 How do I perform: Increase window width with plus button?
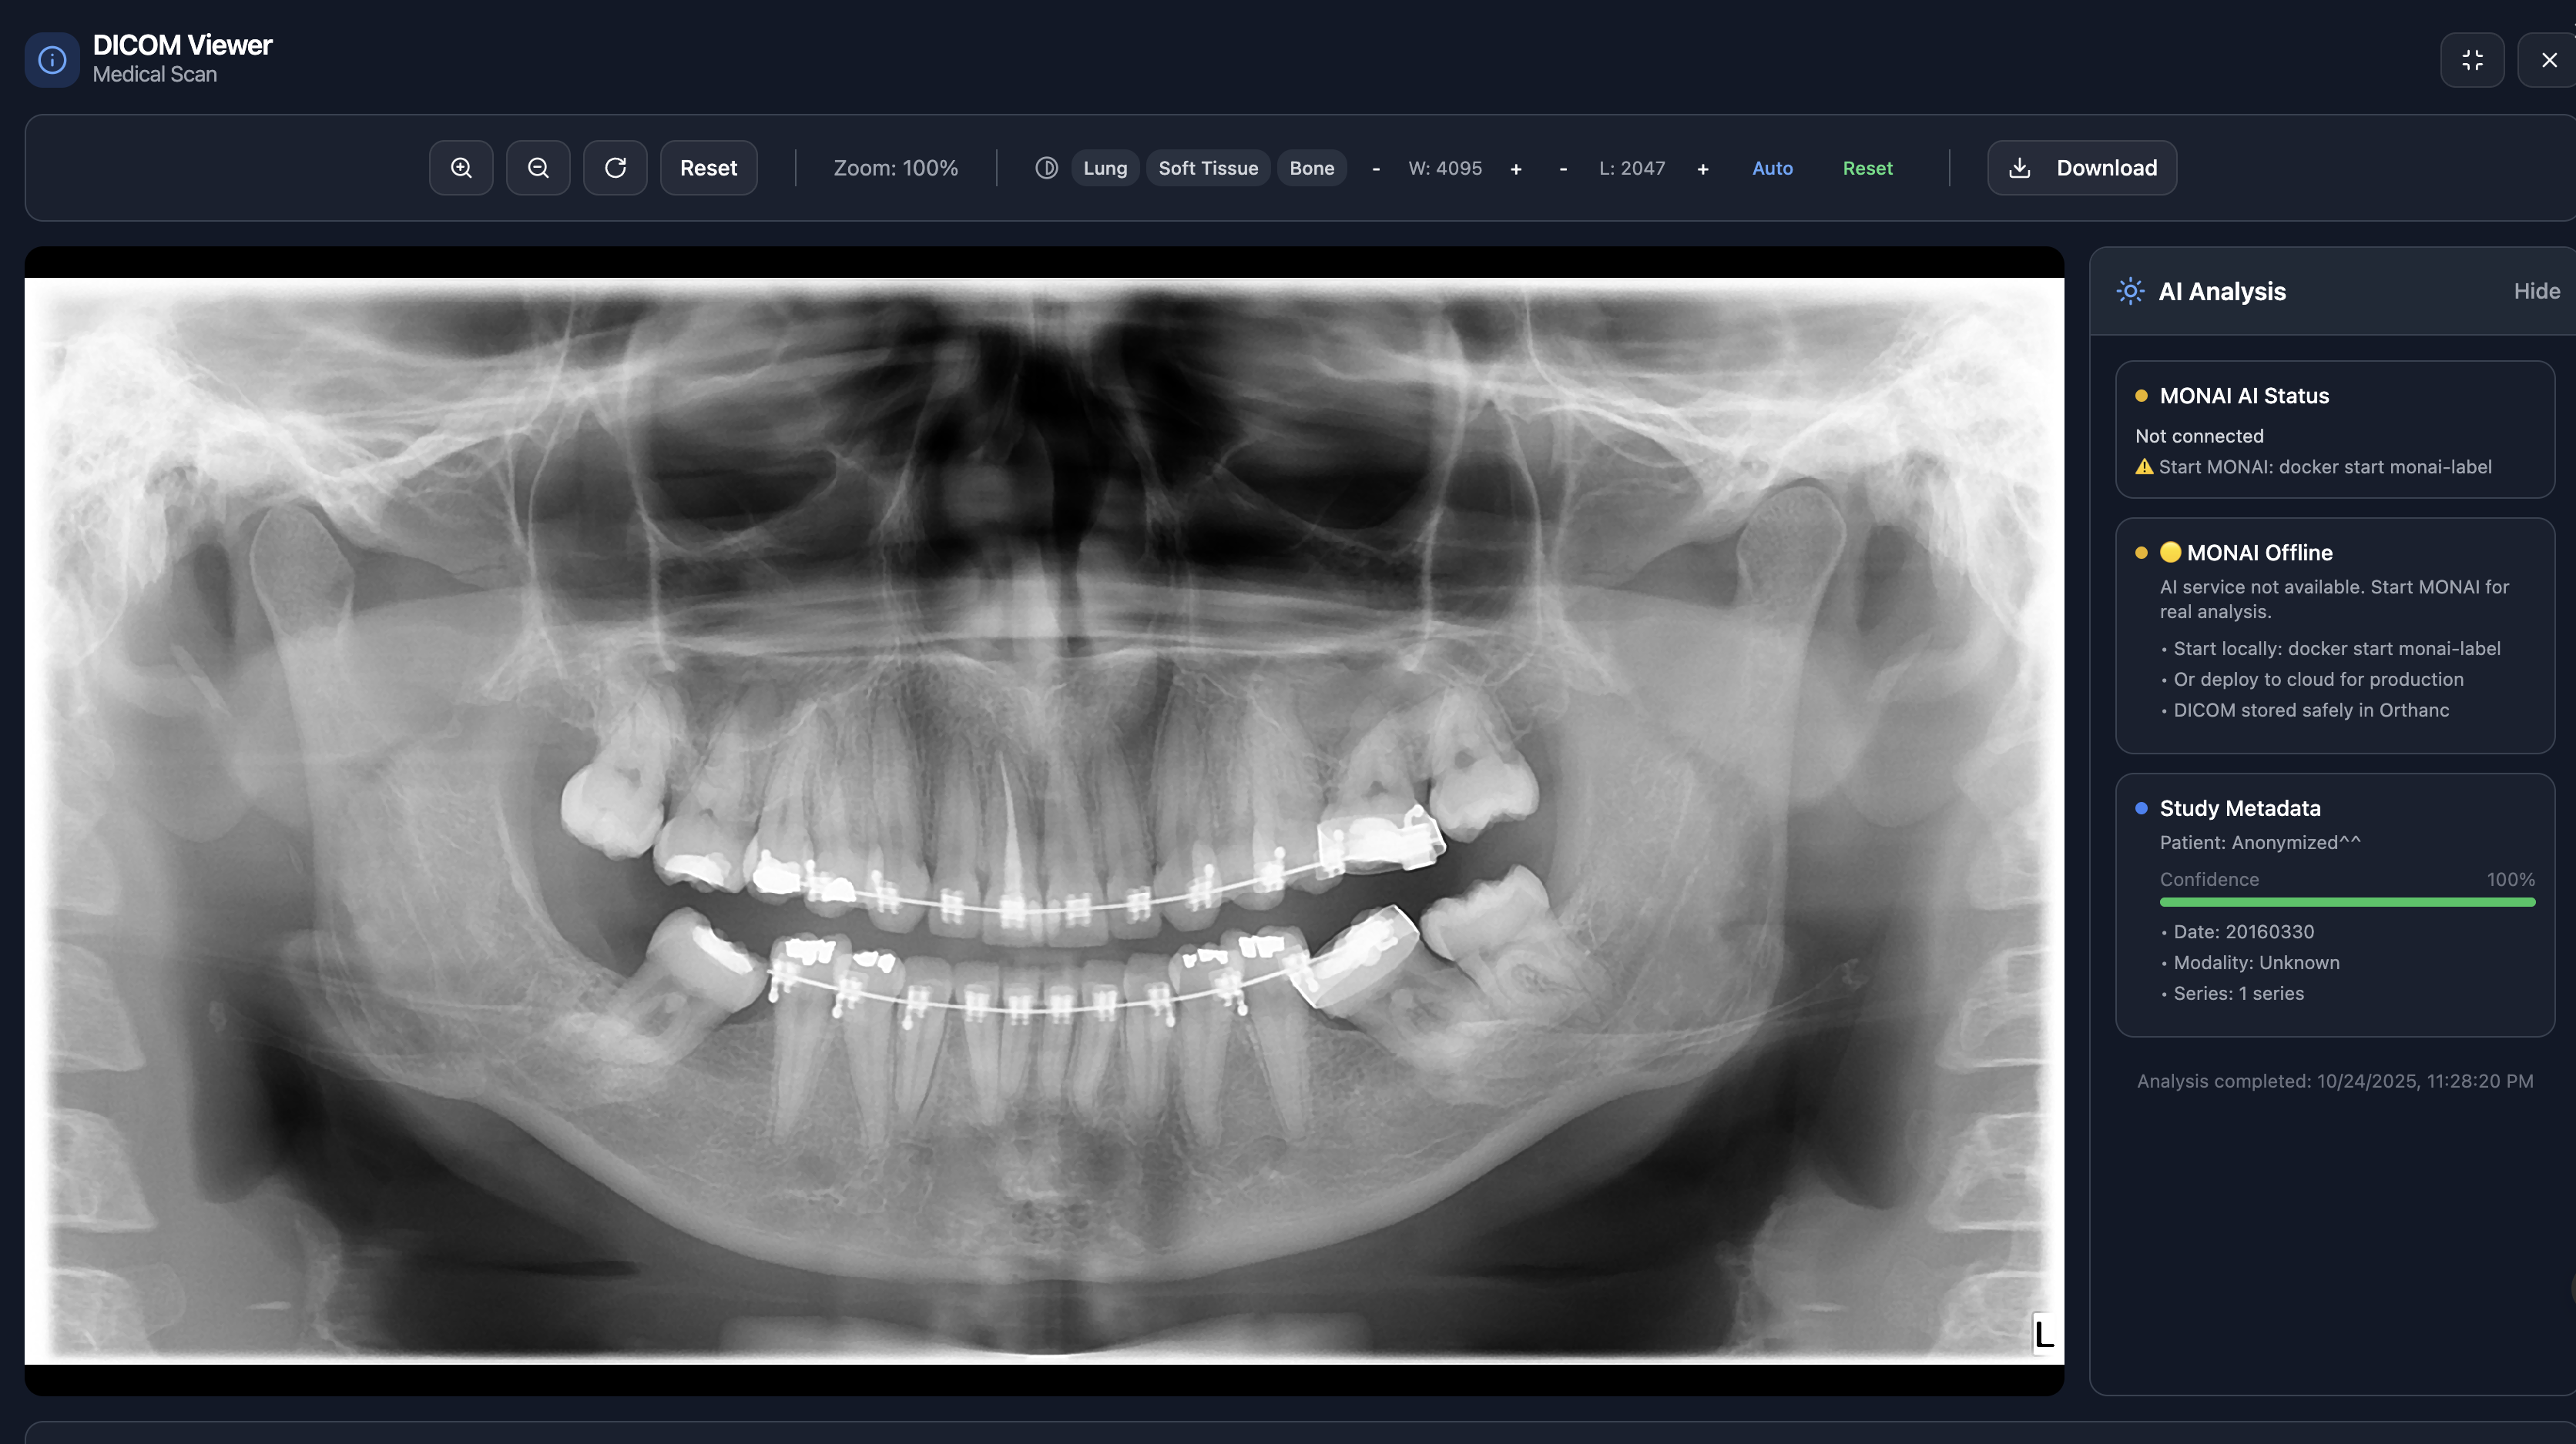click(x=1516, y=169)
